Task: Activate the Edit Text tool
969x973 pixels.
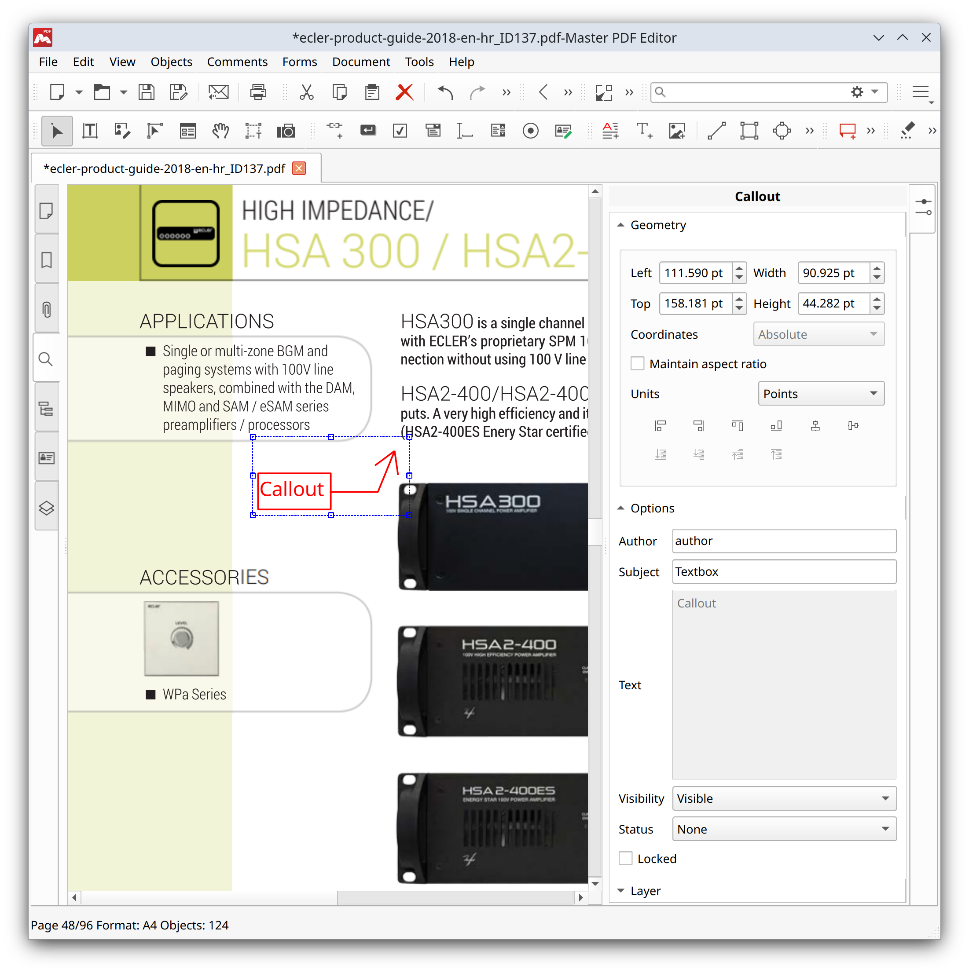Action: [90, 131]
